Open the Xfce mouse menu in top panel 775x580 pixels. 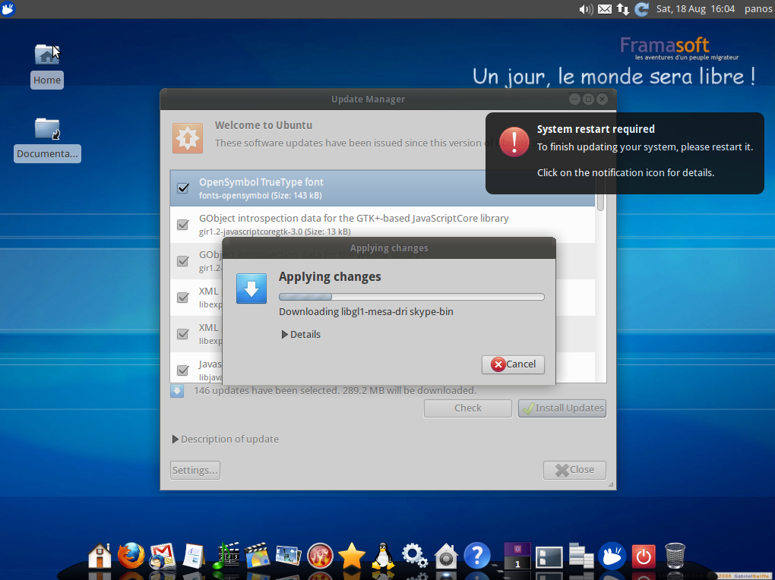coord(8,9)
